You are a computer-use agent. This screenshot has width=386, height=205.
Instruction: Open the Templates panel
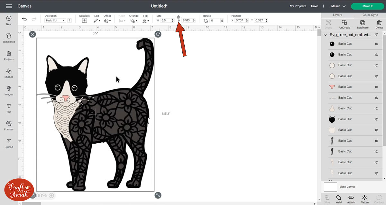coord(9,38)
